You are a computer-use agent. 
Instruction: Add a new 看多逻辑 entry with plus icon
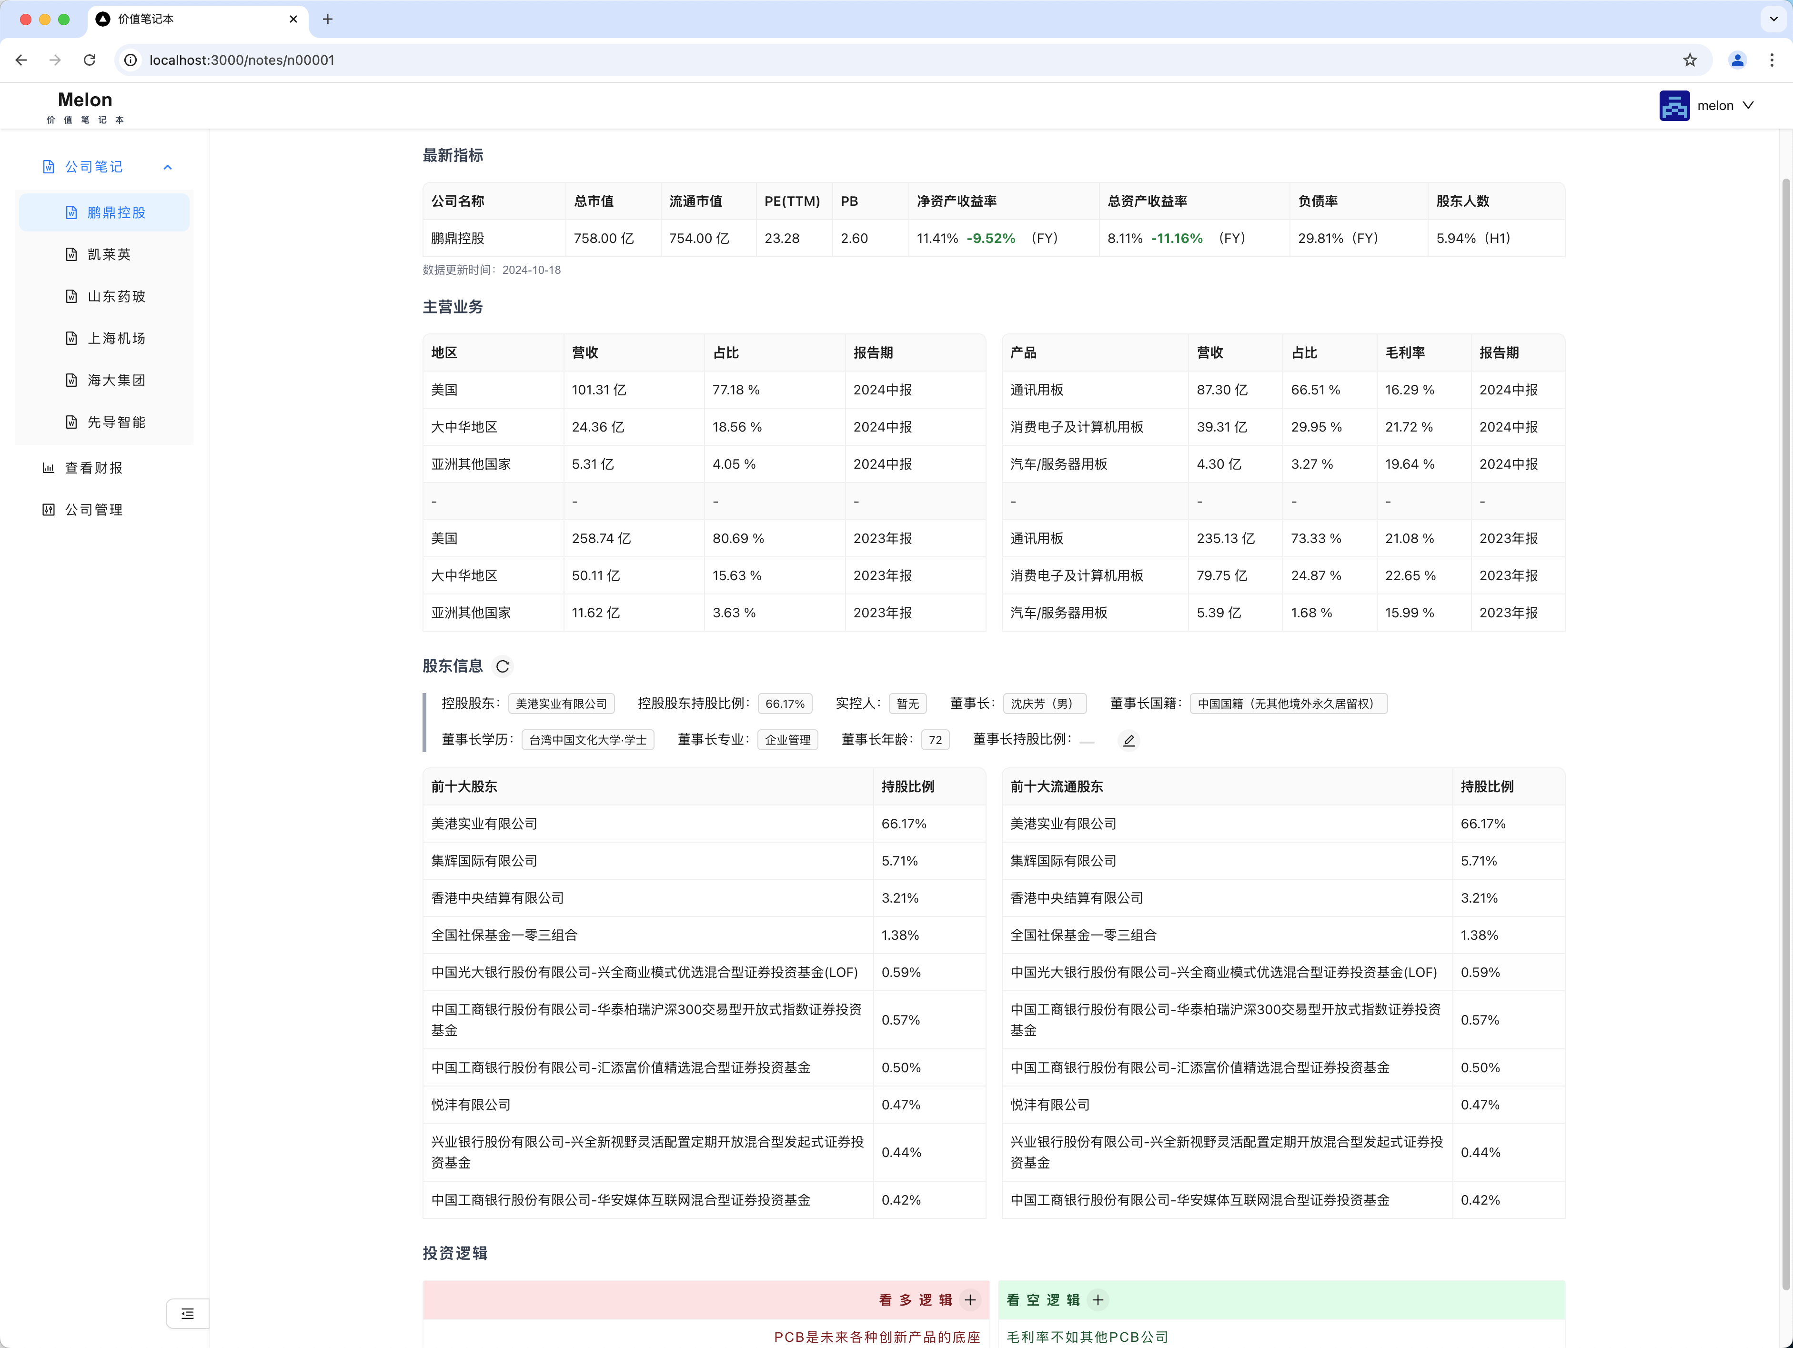(970, 1300)
